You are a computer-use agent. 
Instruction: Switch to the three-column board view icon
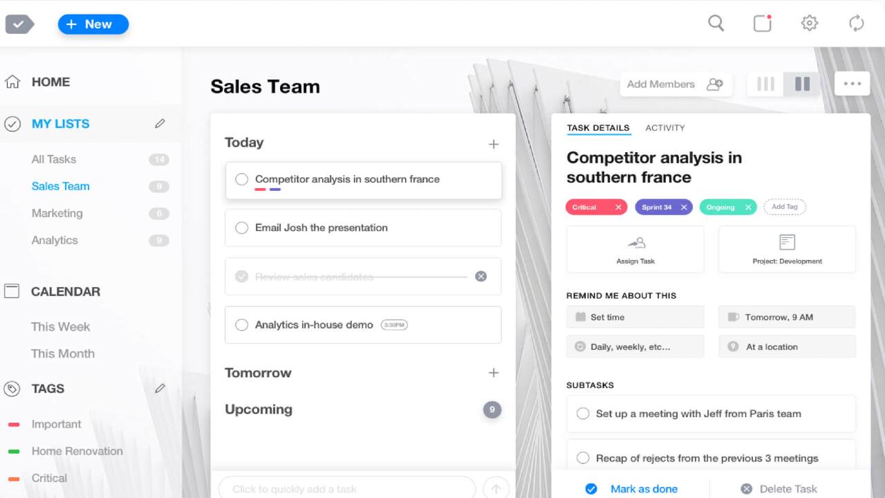765,84
